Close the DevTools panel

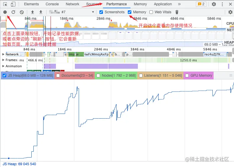coord(230,4)
